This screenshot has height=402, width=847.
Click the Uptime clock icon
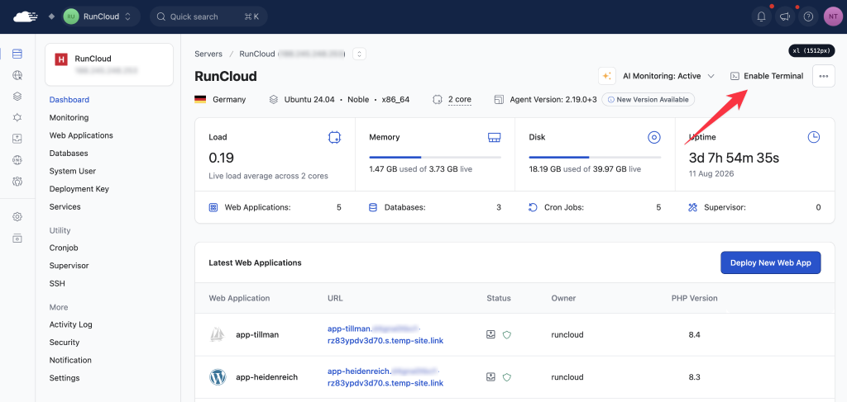pyautogui.click(x=814, y=137)
